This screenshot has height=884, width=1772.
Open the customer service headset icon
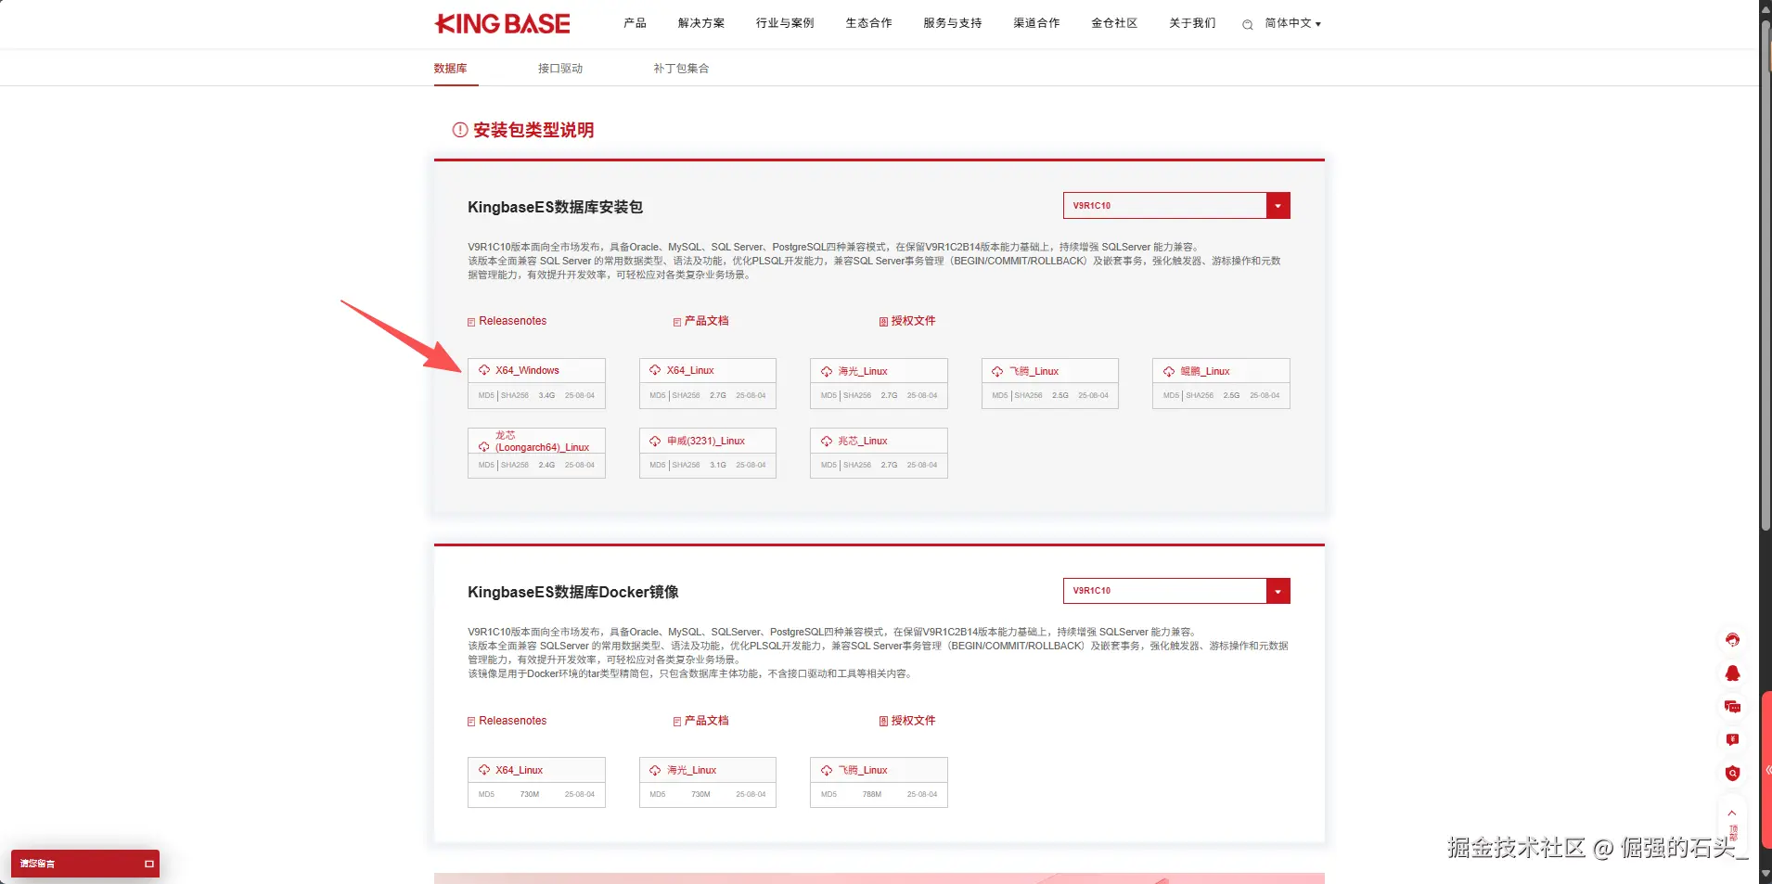click(x=1732, y=640)
